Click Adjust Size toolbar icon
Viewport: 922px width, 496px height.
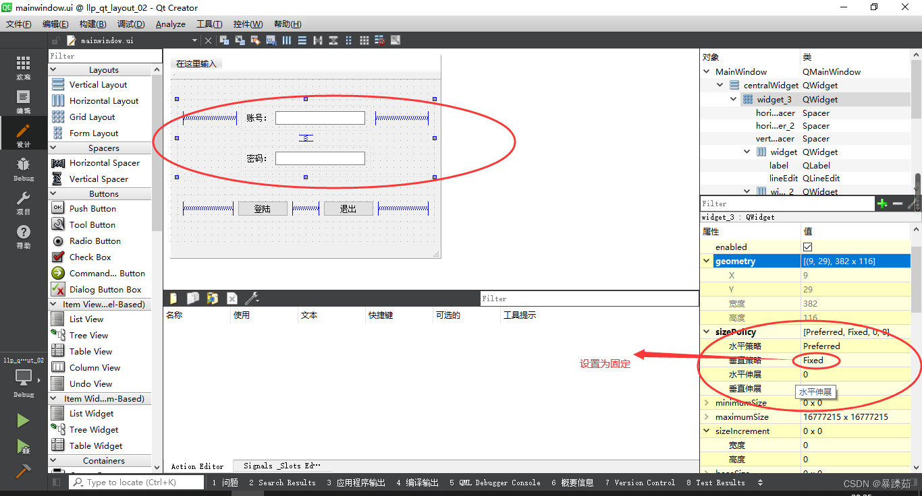[396, 40]
